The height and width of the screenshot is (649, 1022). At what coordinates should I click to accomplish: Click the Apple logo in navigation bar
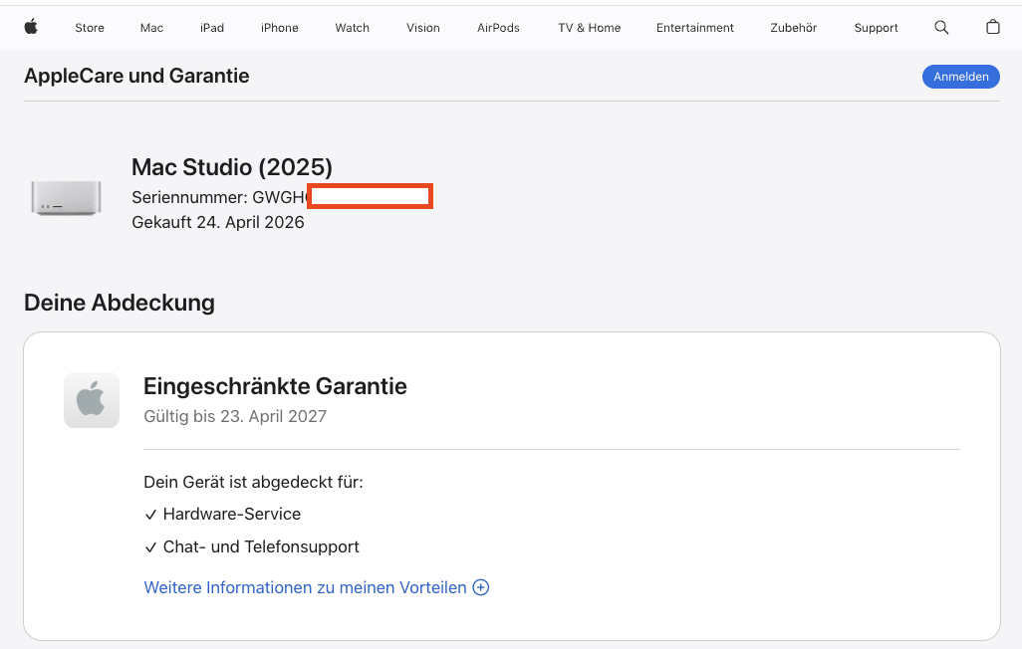point(31,27)
